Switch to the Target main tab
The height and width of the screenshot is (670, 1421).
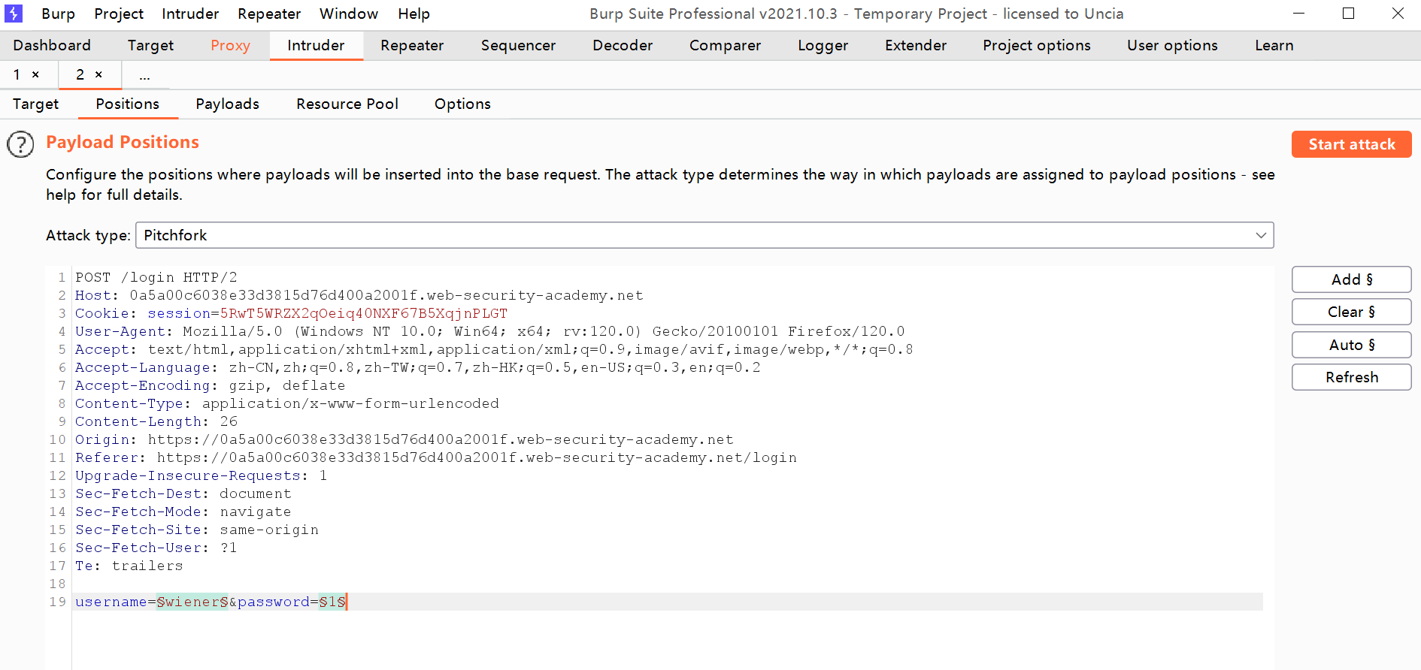[150, 45]
